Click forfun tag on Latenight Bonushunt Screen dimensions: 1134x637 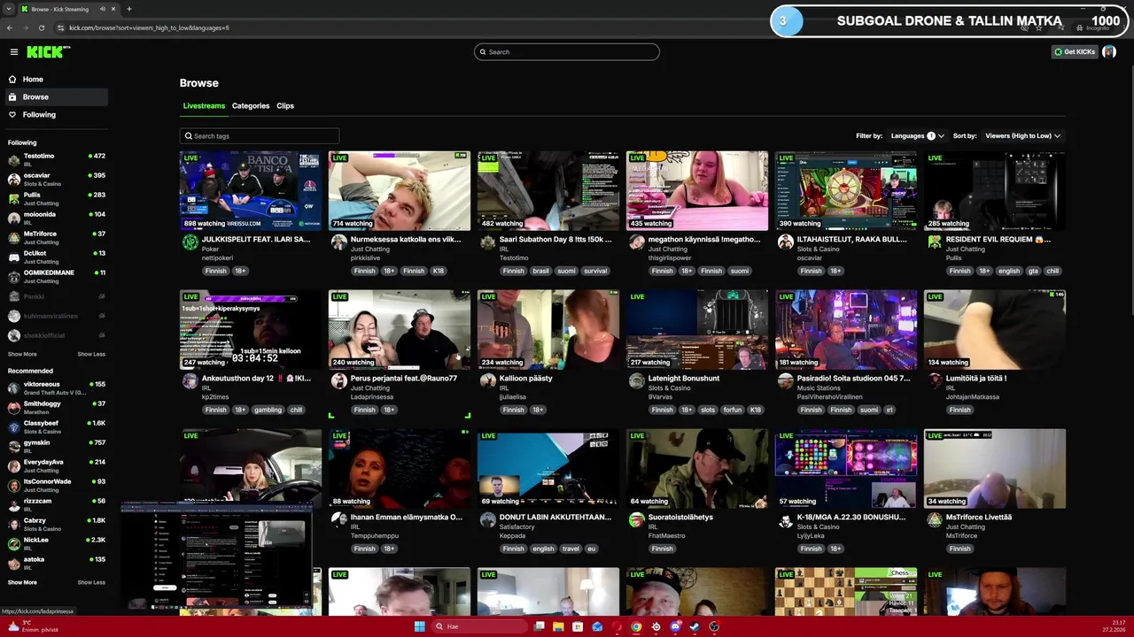pyautogui.click(x=732, y=411)
